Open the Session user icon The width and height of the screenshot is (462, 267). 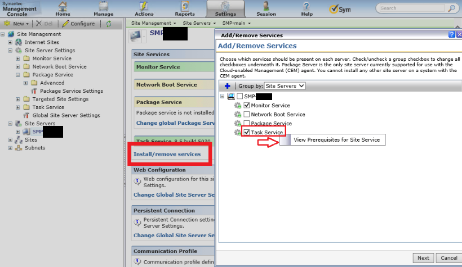tap(266, 6)
